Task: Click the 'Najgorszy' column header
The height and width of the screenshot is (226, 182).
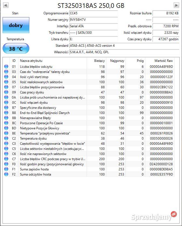Action: [x=117, y=61]
